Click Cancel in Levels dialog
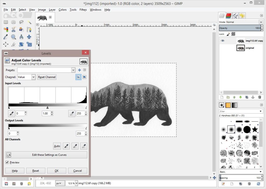The height and width of the screenshot is (189, 266). [x=77, y=170]
